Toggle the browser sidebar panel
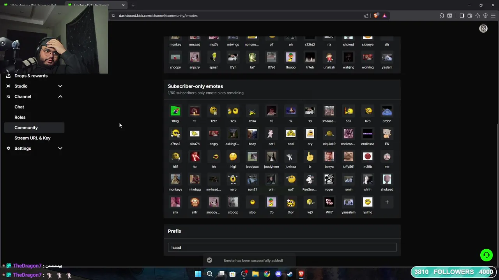 click(x=462, y=16)
